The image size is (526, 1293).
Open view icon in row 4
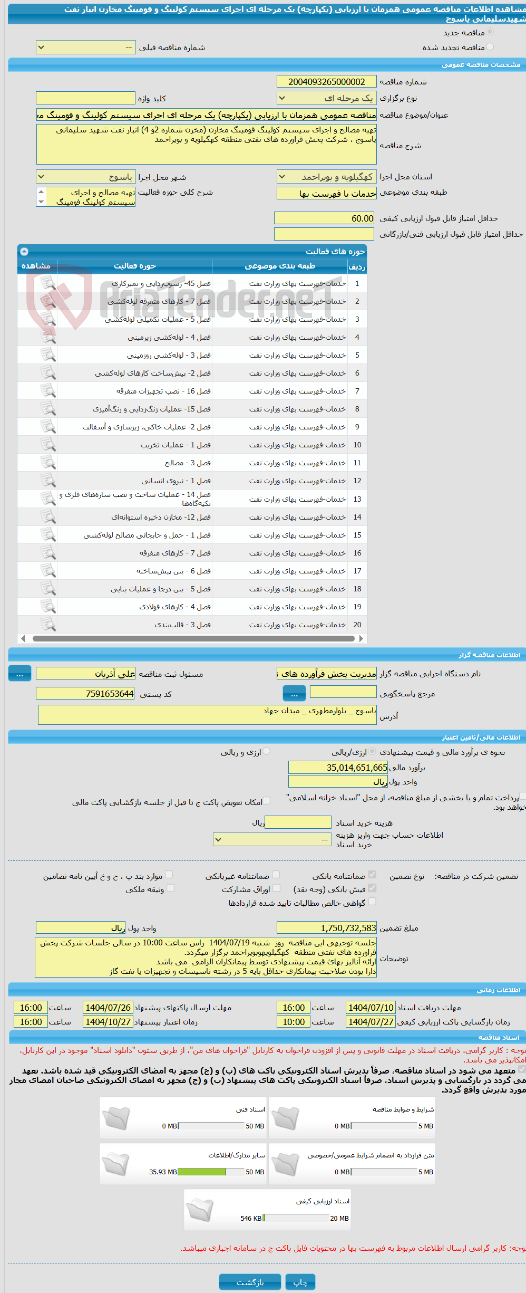coord(48,337)
